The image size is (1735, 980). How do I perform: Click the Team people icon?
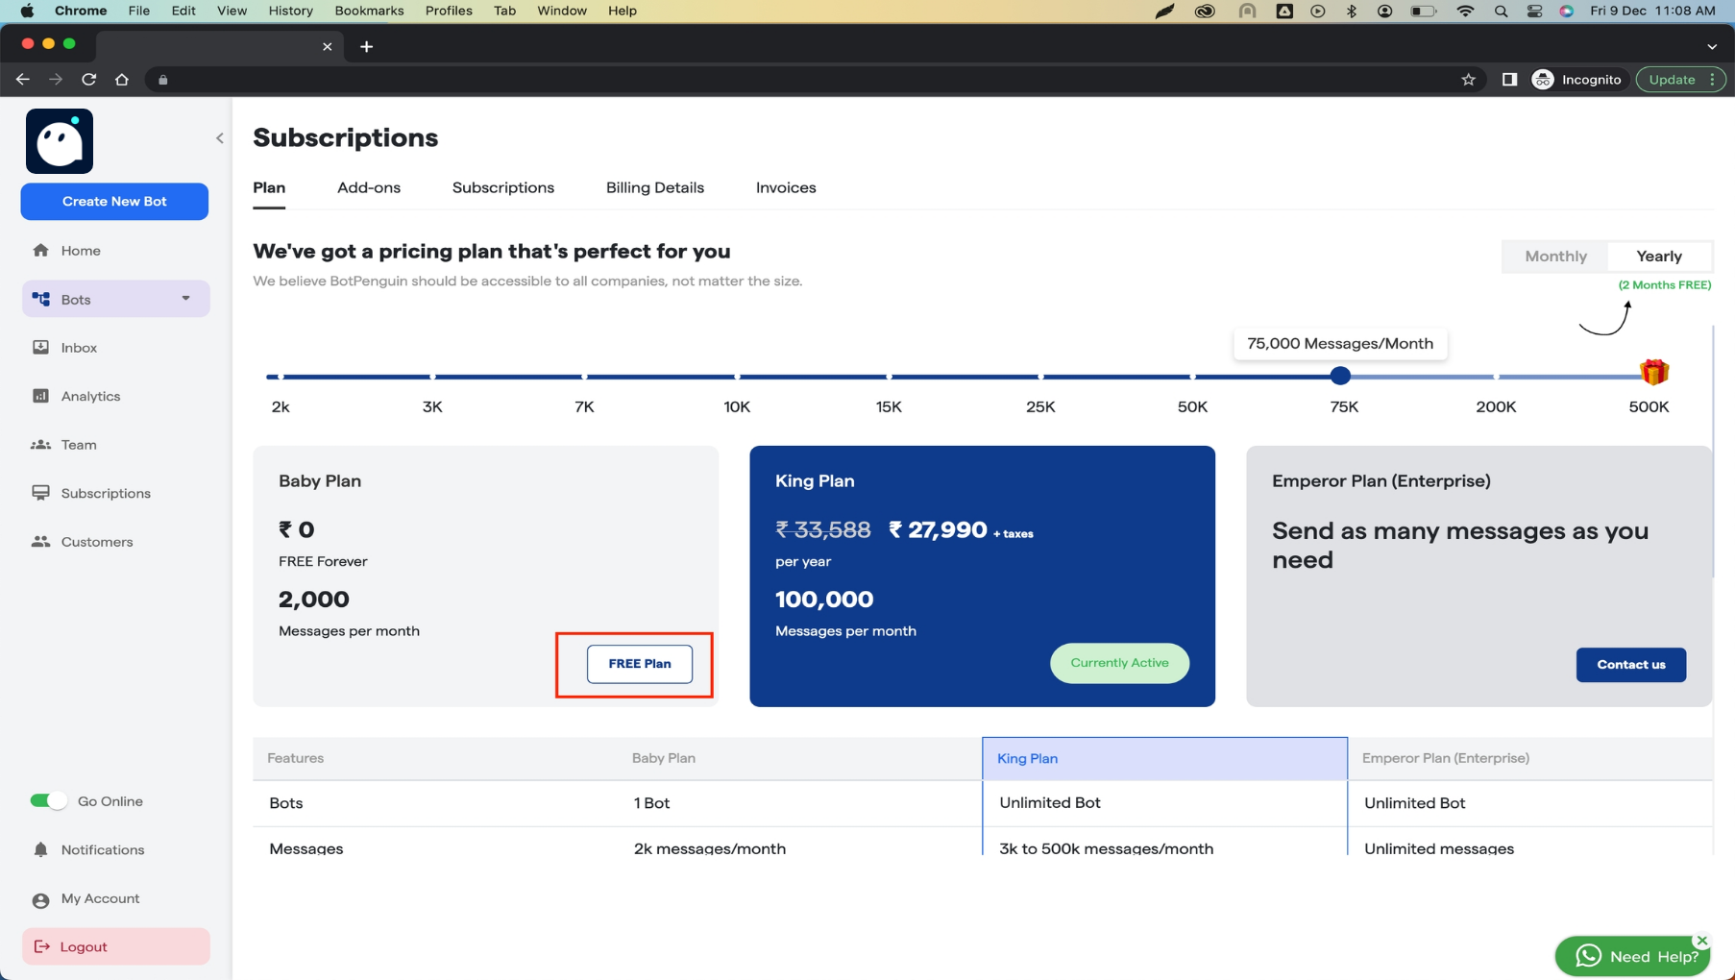click(40, 445)
